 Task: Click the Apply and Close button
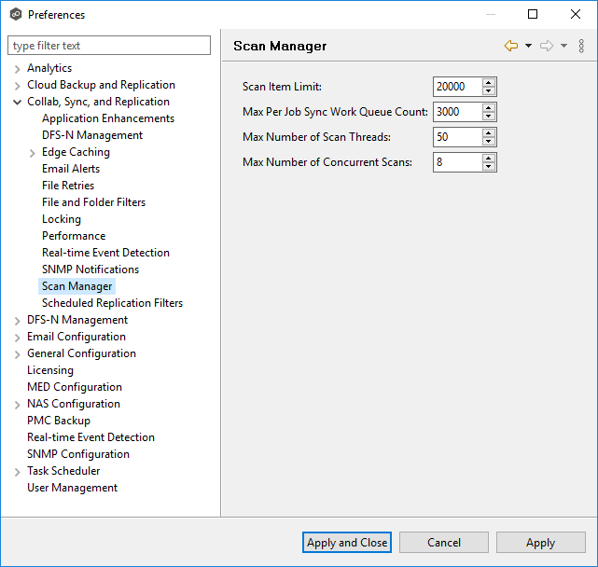[347, 543]
